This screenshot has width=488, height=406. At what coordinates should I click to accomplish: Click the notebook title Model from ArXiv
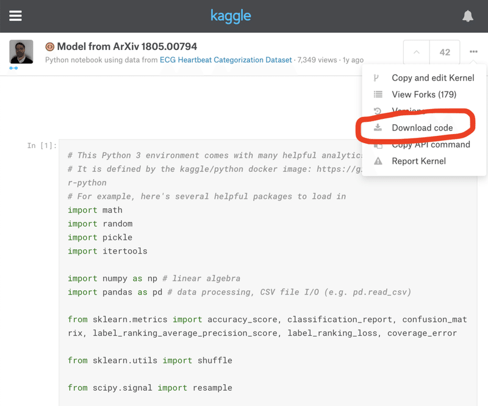[x=127, y=46]
